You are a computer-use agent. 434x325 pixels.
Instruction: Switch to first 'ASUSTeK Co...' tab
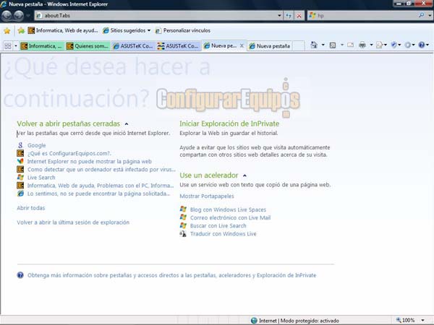(x=133, y=46)
